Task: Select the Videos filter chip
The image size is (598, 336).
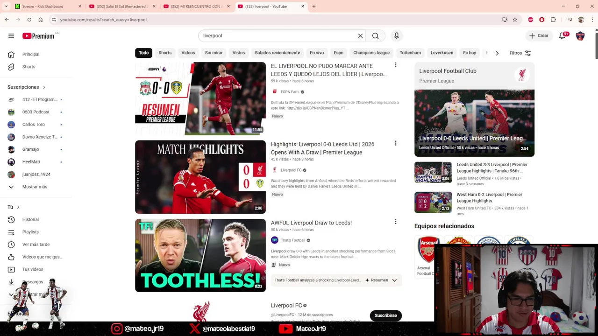Action: [188, 53]
